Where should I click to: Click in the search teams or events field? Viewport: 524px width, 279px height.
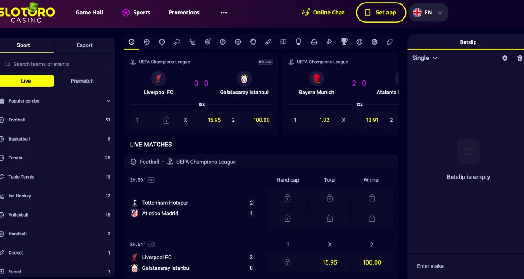point(56,64)
